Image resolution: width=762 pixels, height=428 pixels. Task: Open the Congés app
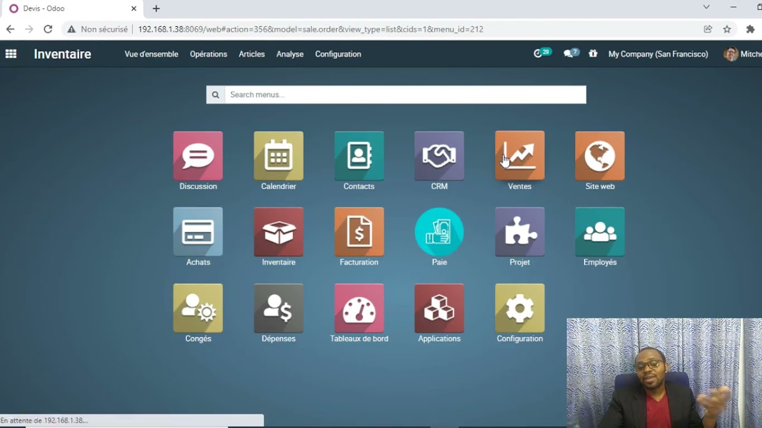tap(198, 308)
